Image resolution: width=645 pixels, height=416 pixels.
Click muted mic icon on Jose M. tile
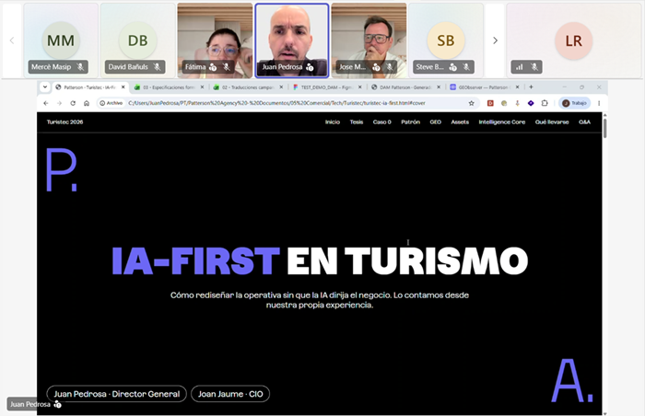pyautogui.click(x=389, y=66)
